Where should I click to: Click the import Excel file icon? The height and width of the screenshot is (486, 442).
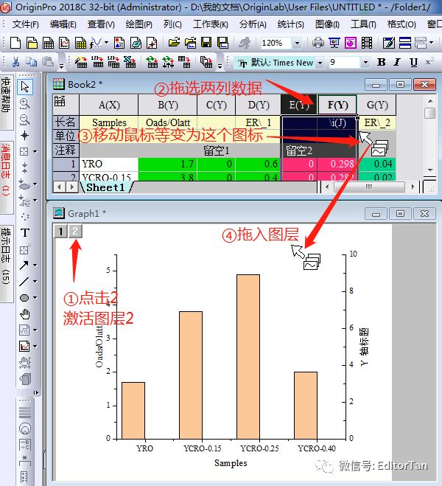(130, 62)
